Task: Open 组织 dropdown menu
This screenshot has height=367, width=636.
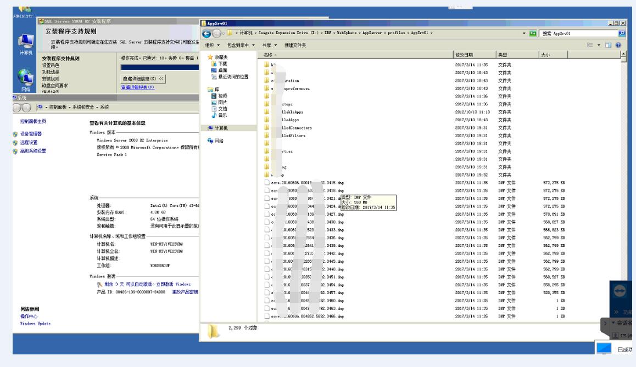Action: (212, 45)
